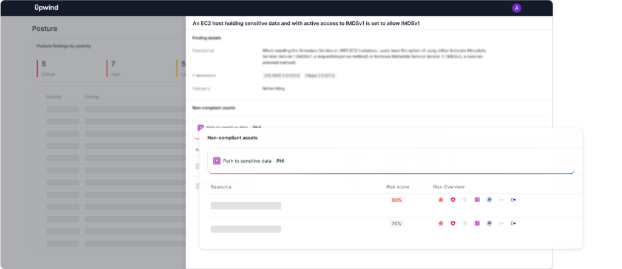Click the 'Non-compliant assets' heading in the overlay card
The width and height of the screenshot is (622, 269).
(x=233, y=138)
